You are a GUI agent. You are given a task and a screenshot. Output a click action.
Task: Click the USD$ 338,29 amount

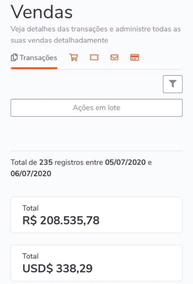coord(57,268)
